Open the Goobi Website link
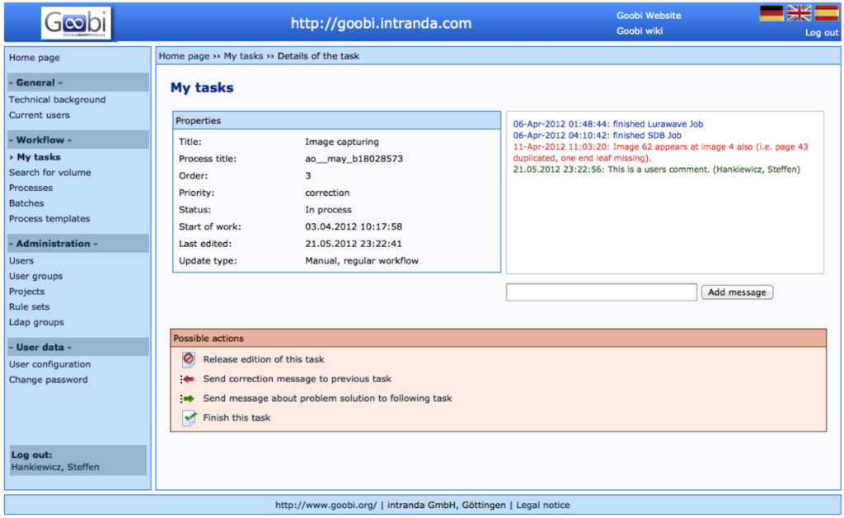This screenshot has height=518, width=844. point(649,16)
